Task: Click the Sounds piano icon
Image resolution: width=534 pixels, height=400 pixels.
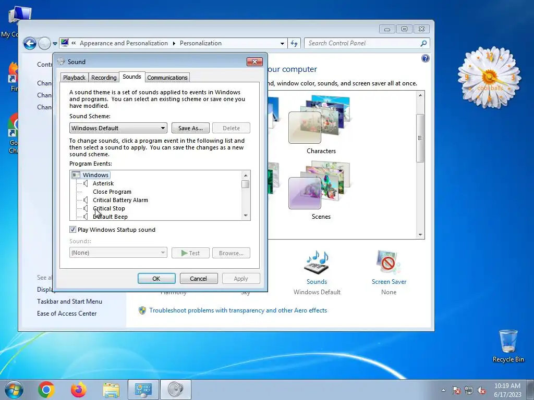Action: [x=317, y=262]
